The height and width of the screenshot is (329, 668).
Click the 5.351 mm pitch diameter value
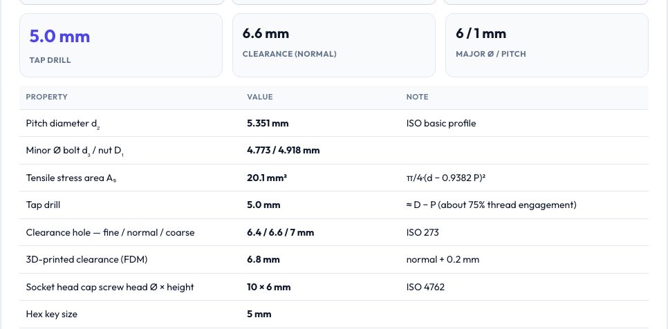(268, 124)
